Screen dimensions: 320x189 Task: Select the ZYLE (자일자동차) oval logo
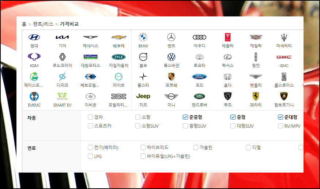point(118,57)
